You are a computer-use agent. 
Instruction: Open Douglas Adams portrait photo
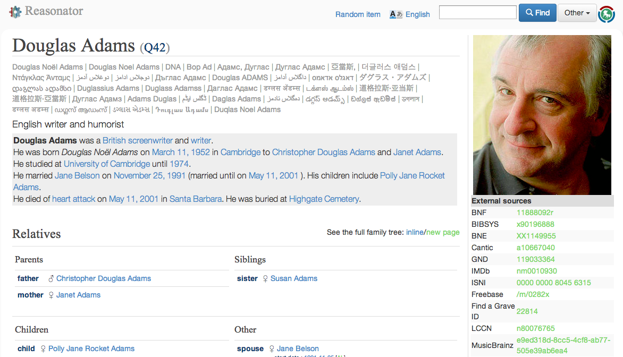pyautogui.click(x=542, y=115)
